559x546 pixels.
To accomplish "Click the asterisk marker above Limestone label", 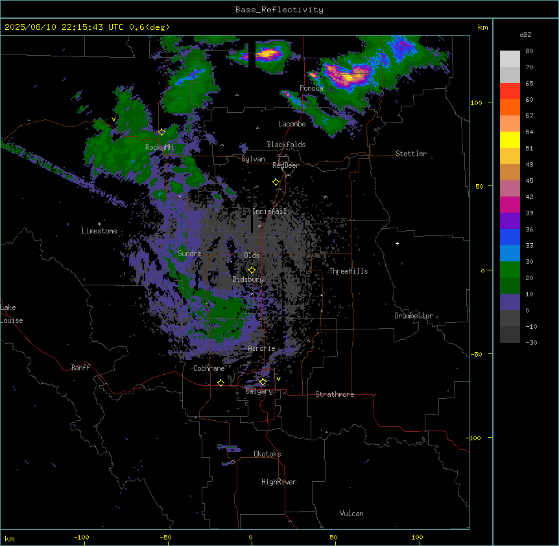I will pyautogui.click(x=99, y=224).
